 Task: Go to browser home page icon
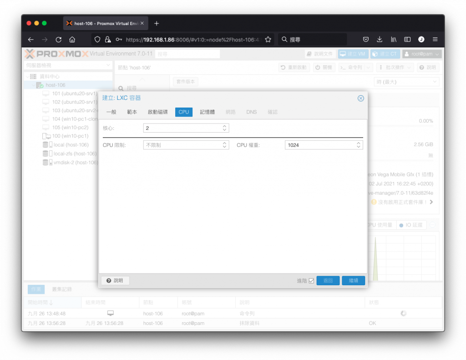[72, 40]
